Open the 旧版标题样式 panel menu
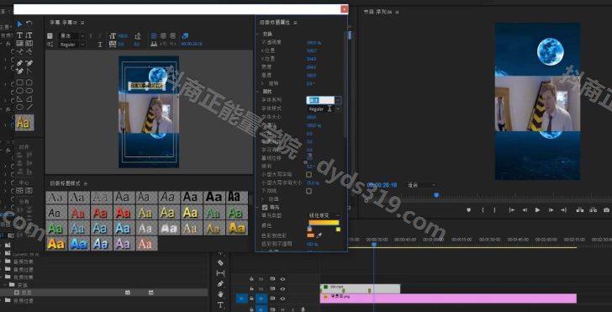 coord(86,183)
